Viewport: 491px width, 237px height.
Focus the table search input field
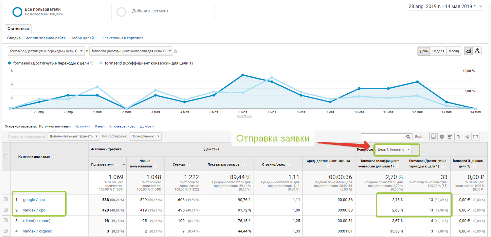pyautogui.click(x=383, y=137)
